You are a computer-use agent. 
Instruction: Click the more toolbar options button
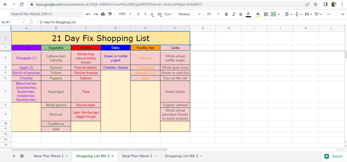click(329, 14)
